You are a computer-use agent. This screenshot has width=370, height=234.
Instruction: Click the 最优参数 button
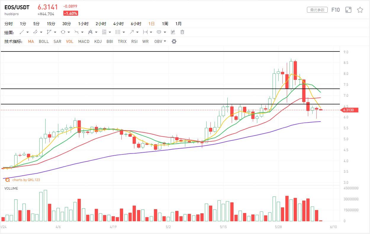(317, 10)
